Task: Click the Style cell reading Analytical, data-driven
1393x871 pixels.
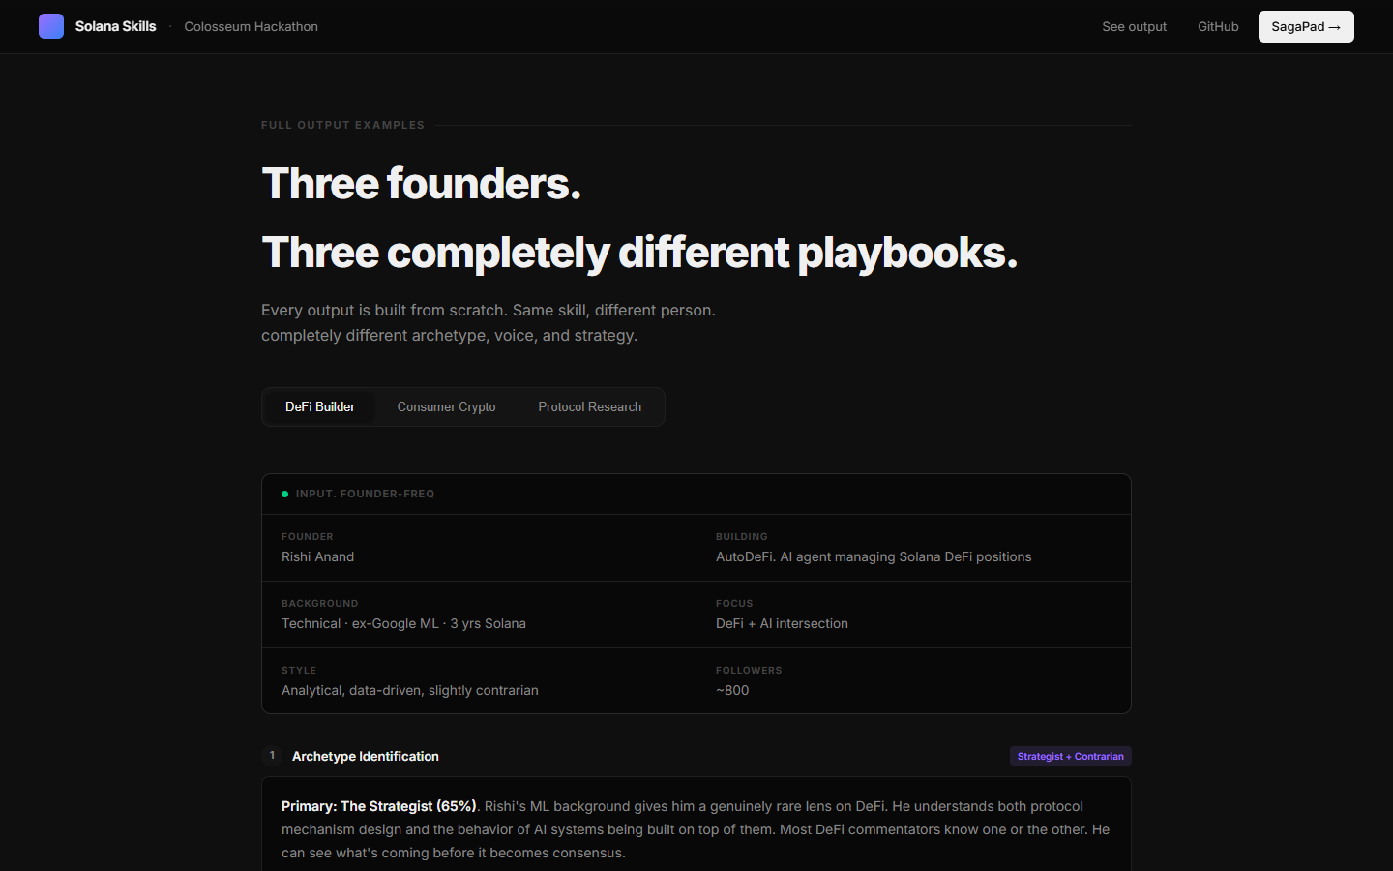Action: click(x=409, y=690)
